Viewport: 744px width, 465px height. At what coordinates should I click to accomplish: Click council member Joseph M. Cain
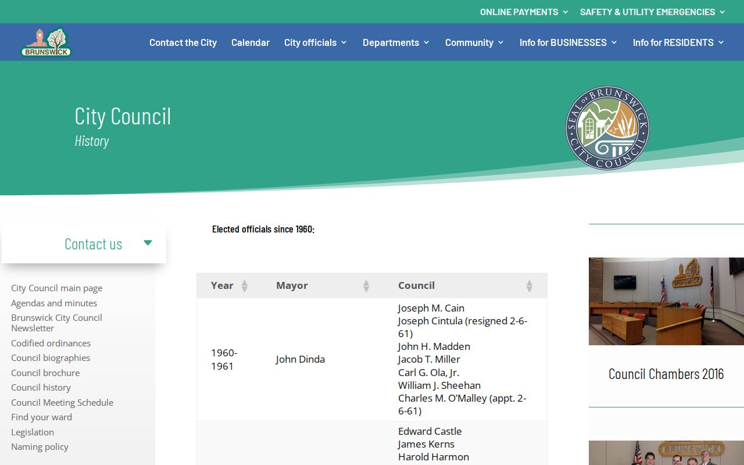[x=431, y=308]
